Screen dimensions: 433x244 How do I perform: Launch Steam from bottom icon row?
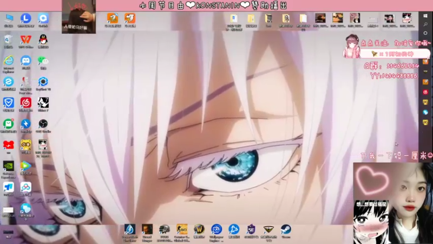pyautogui.click(x=286, y=229)
